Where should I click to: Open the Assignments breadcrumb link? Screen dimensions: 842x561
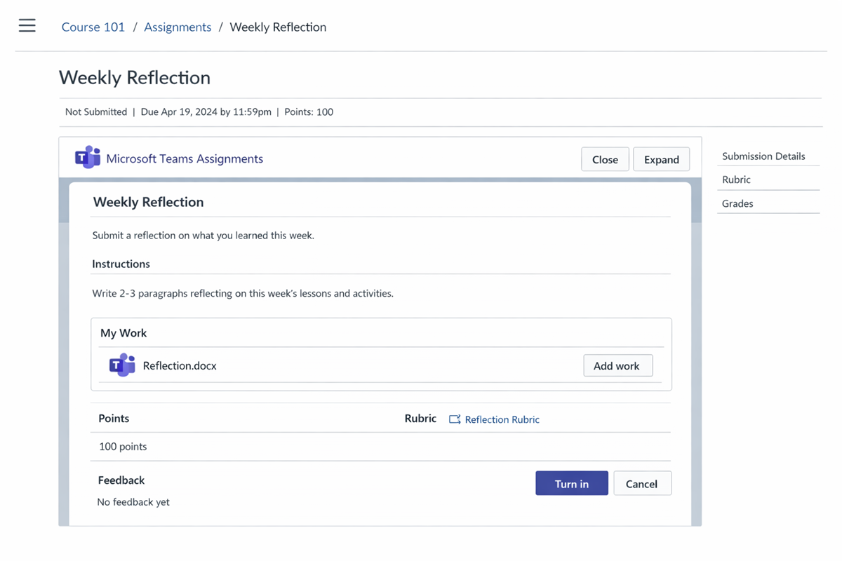tap(178, 27)
